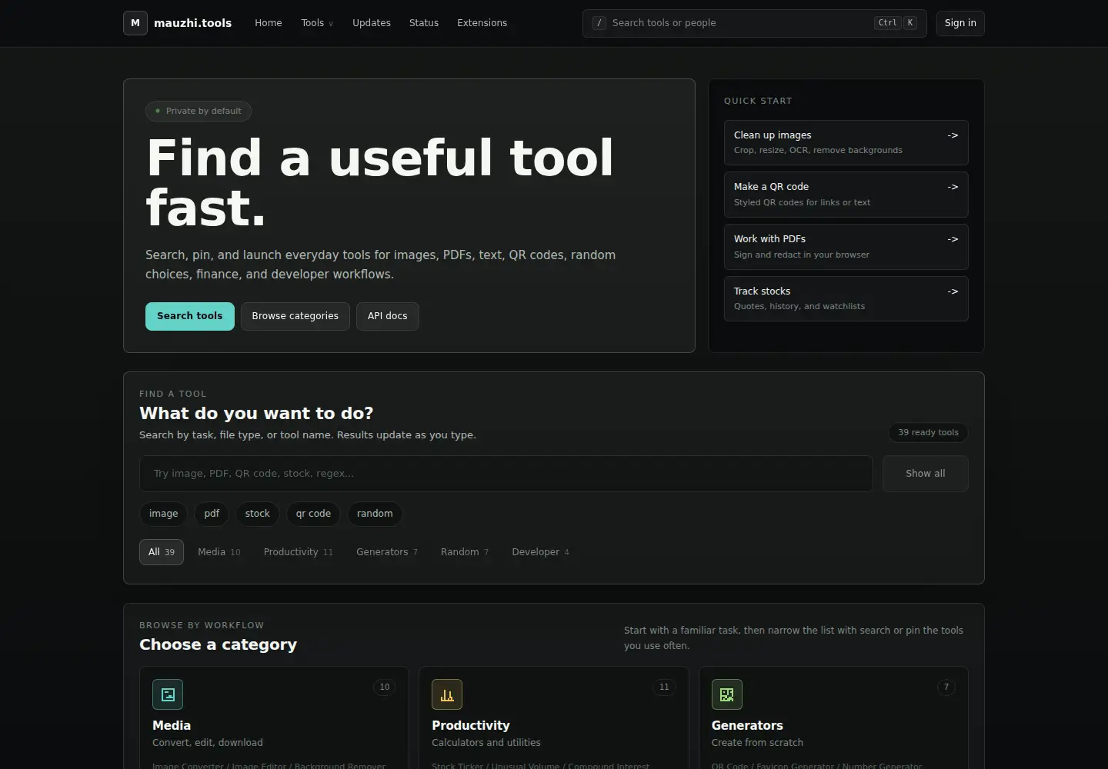Filter tools by Generators tab
The image size is (1108, 769).
(x=387, y=552)
